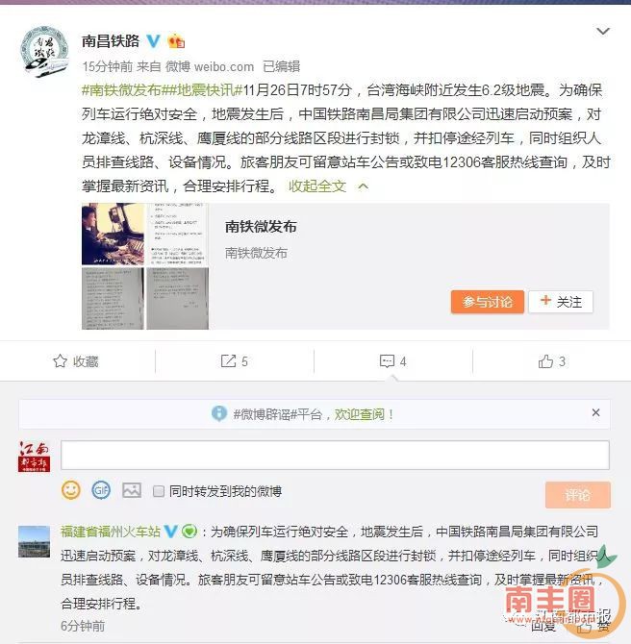Enable 同时转发到我的微博 checkbox
Screen dimensions: 631x644
(159, 491)
